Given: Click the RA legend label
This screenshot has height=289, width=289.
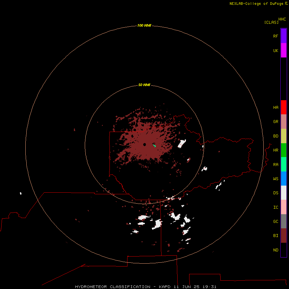Looking at the screenshot, I should pos(276,165).
